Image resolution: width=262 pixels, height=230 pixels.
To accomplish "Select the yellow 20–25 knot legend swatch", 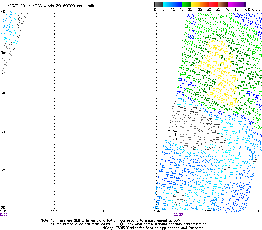I will [x=195, y=4].
